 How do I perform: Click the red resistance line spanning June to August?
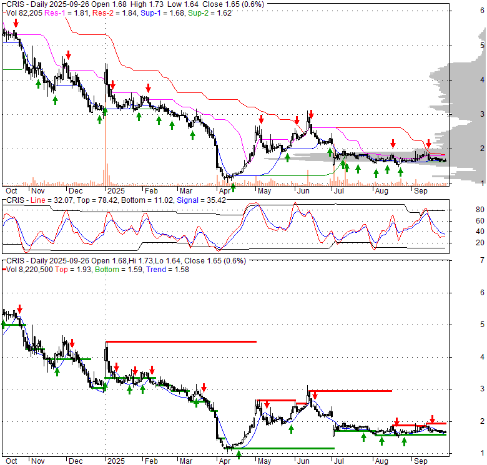tap(350, 391)
